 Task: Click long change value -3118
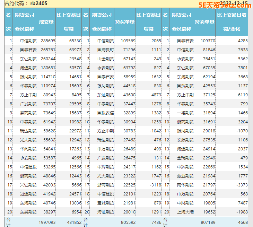pos(155,185)
